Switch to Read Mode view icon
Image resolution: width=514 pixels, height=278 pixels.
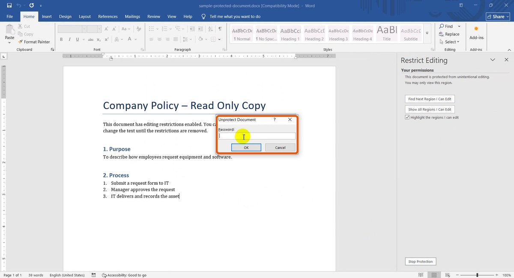(x=421, y=275)
